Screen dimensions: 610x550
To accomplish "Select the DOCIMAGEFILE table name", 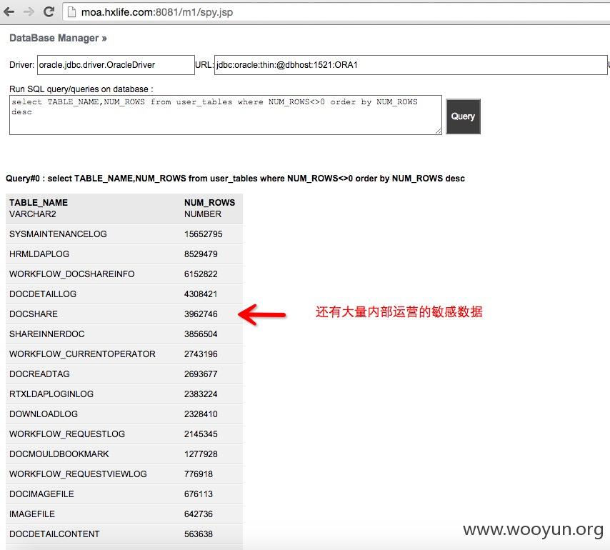I will click(x=41, y=494).
